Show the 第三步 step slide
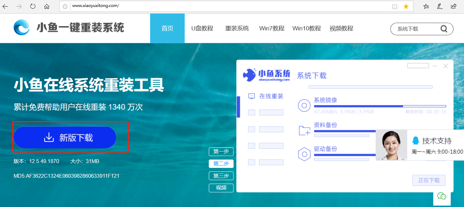The image size is (464, 207). pos(221,176)
